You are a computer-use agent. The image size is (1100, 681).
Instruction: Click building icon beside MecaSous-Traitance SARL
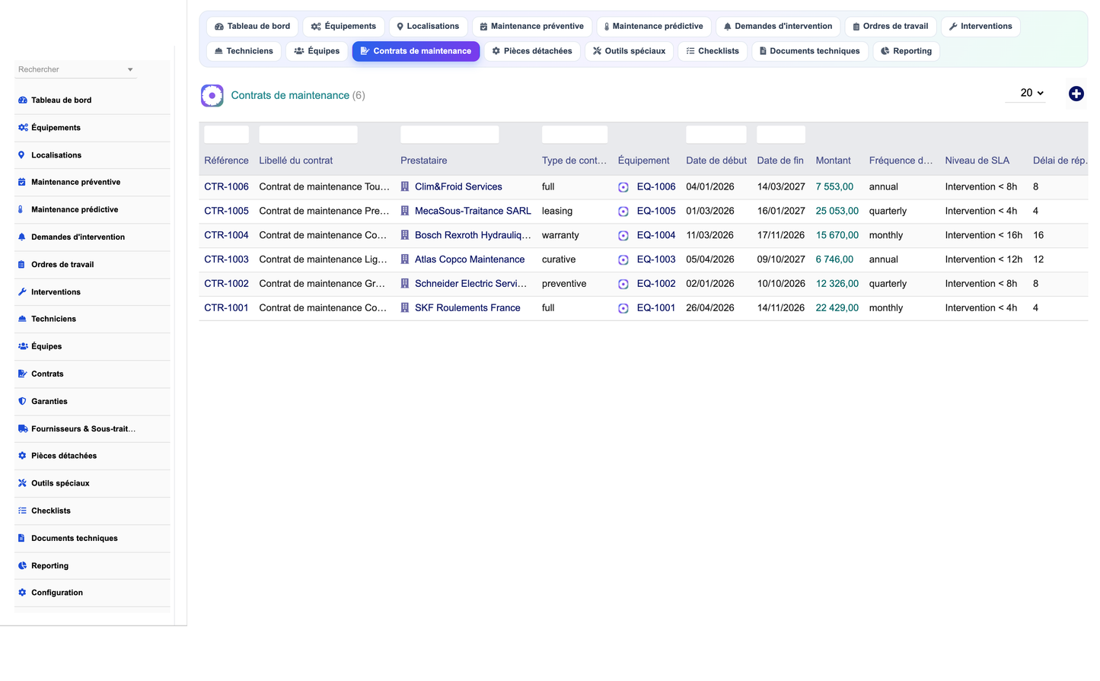[405, 211]
